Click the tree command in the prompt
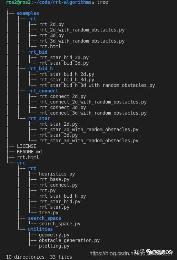The image size is (177, 260). (x=102, y=2)
